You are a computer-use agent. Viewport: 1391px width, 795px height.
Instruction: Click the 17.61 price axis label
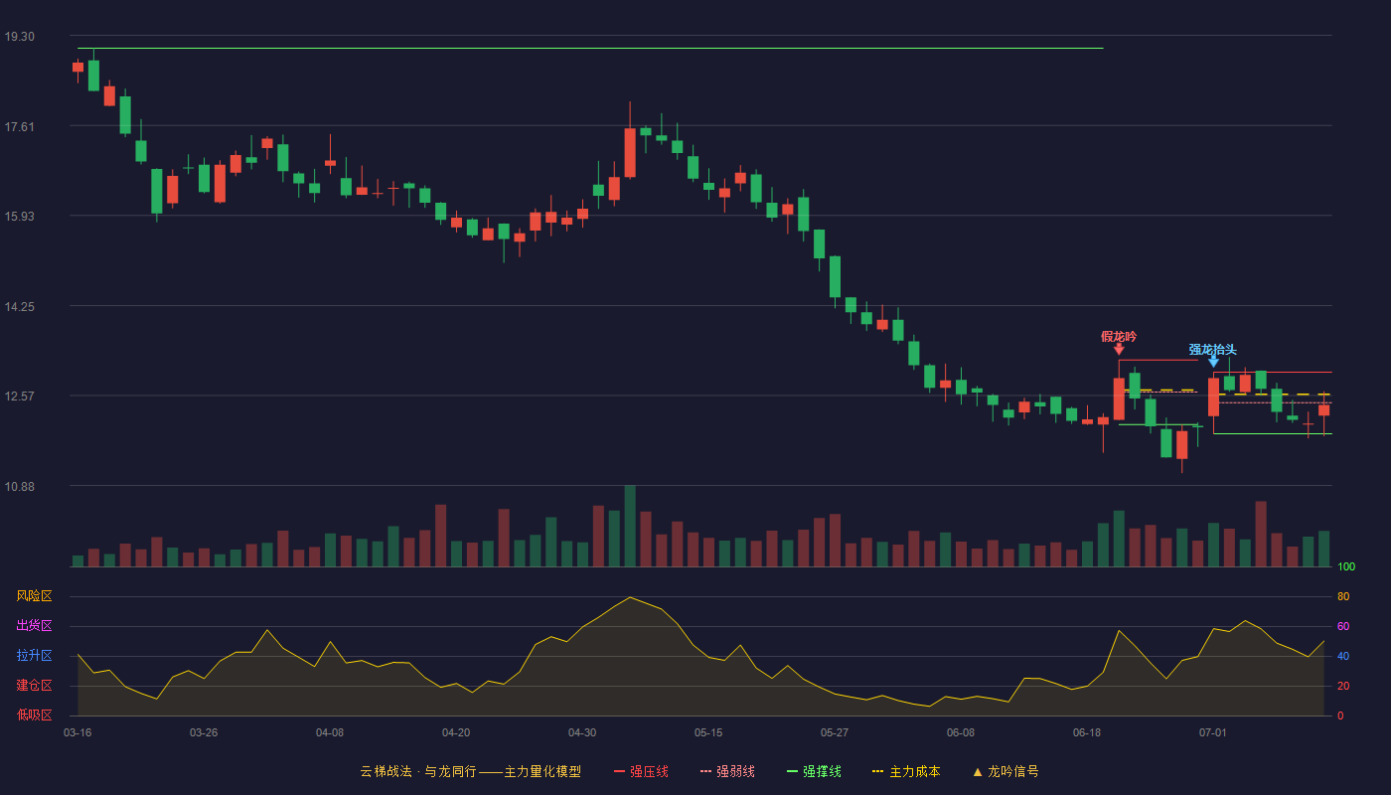tap(19, 126)
